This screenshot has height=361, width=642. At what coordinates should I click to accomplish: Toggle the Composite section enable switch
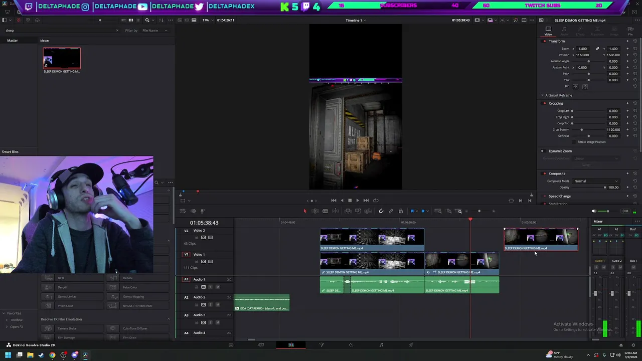(x=544, y=173)
